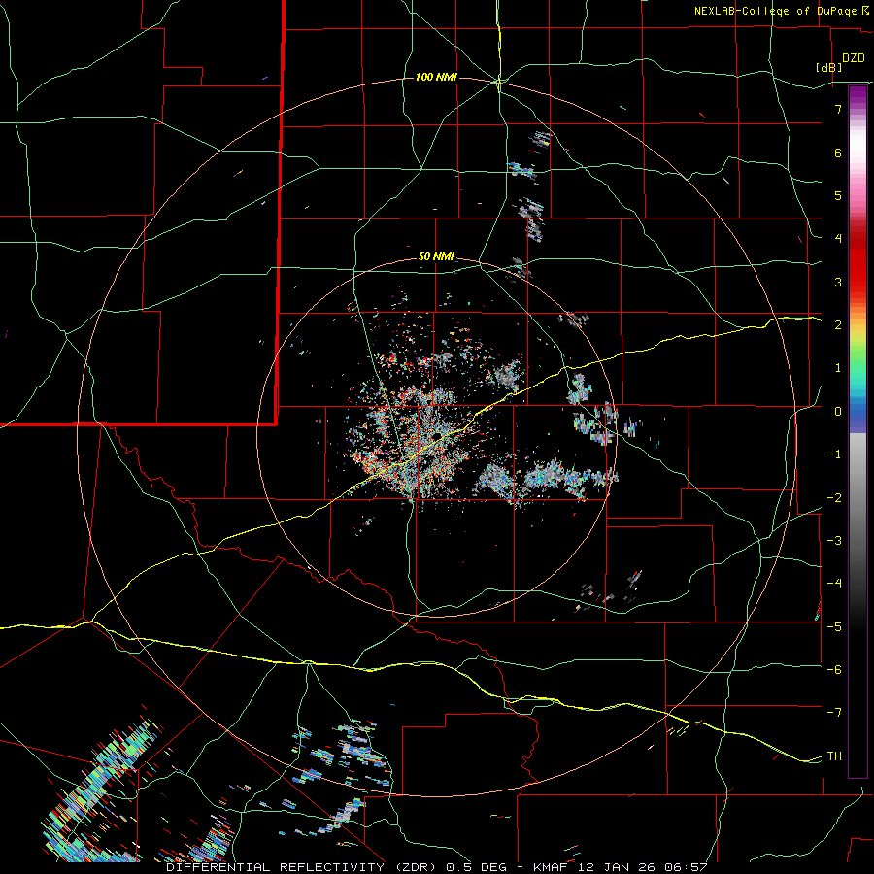Click the -7 value on the dB scale

pyautogui.click(x=834, y=713)
